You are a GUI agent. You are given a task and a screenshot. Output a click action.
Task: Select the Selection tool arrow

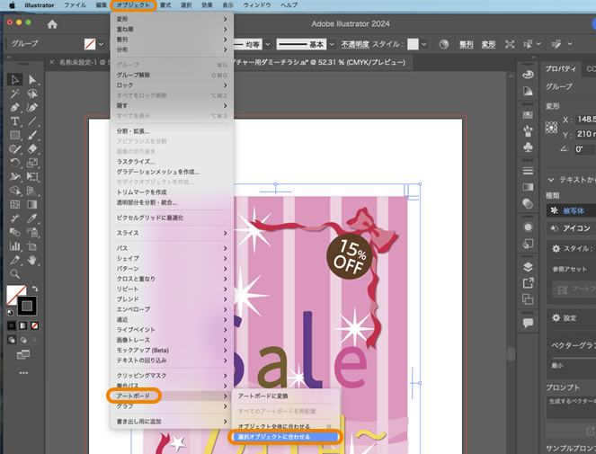click(x=14, y=79)
